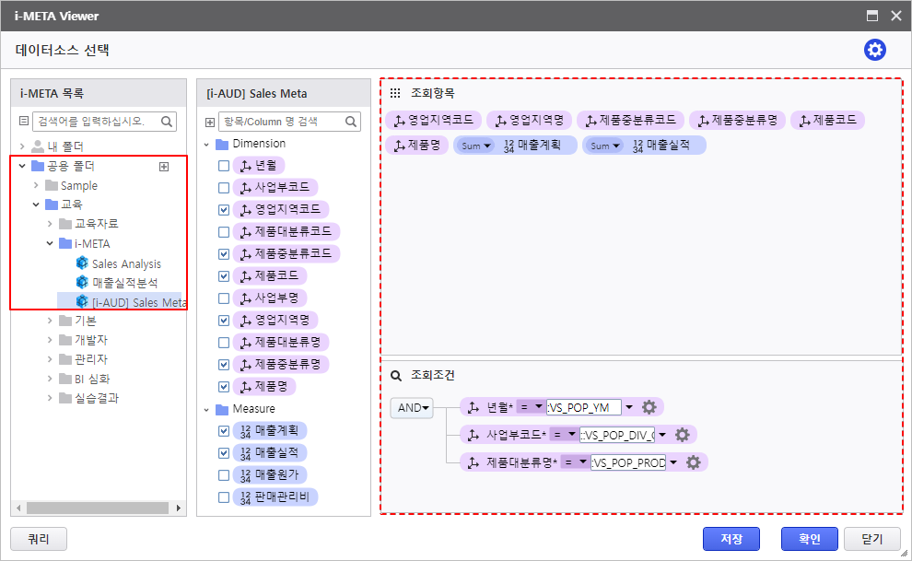The image size is (912, 561).
Task: Uncheck the 영업지역코드 checkbox
Action: 224,210
